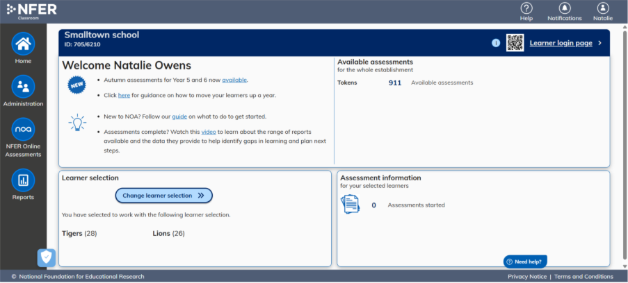Click the 'Available assessments' heading

pyautogui.click(x=376, y=62)
